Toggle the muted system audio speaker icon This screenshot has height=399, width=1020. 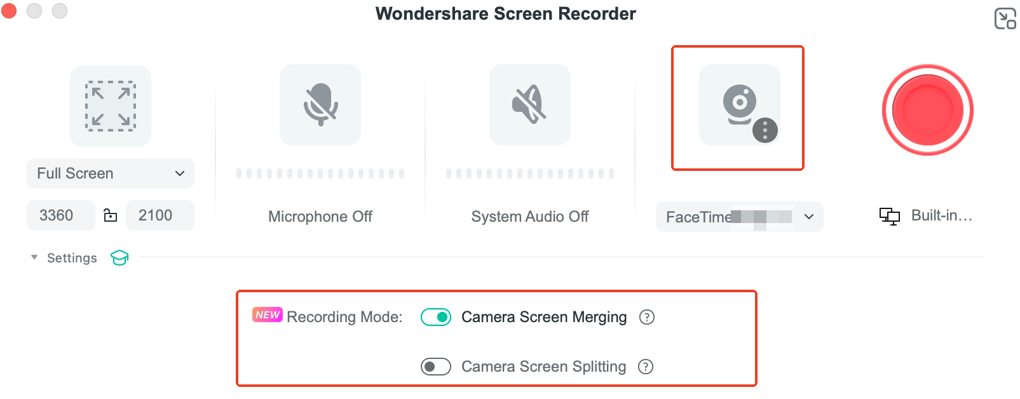530,105
